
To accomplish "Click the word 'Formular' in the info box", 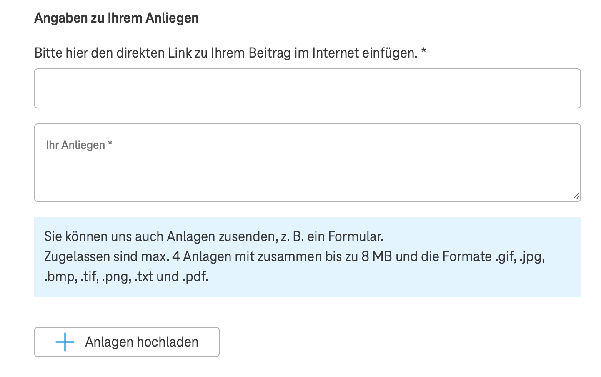I will pos(356,236).
